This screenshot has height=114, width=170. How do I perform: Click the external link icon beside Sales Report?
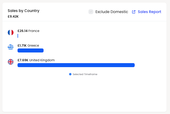tap(134, 12)
